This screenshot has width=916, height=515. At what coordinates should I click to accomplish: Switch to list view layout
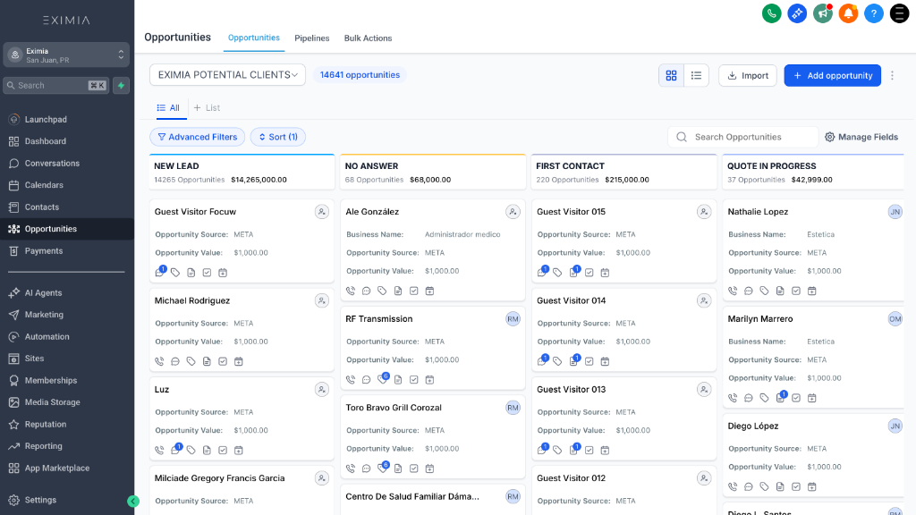point(696,75)
